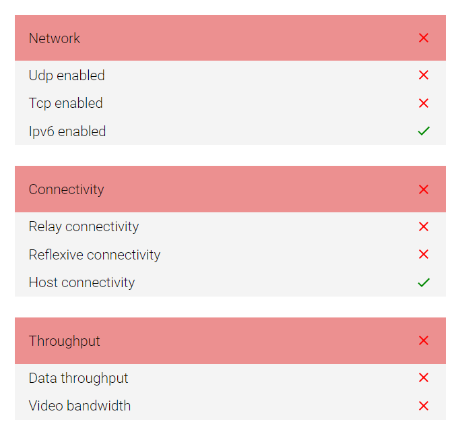The width and height of the screenshot is (458, 428).
Task: Click the red X icon on Network header
Action: [424, 38]
